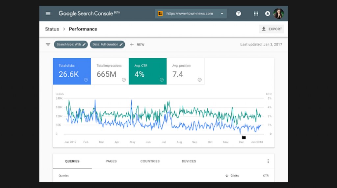The height and width of the screenshot is (188, 337).
Task: Click the Last updated: Jan 3, 2017 text
Action: pyautogui.click(x=261, y=45)
